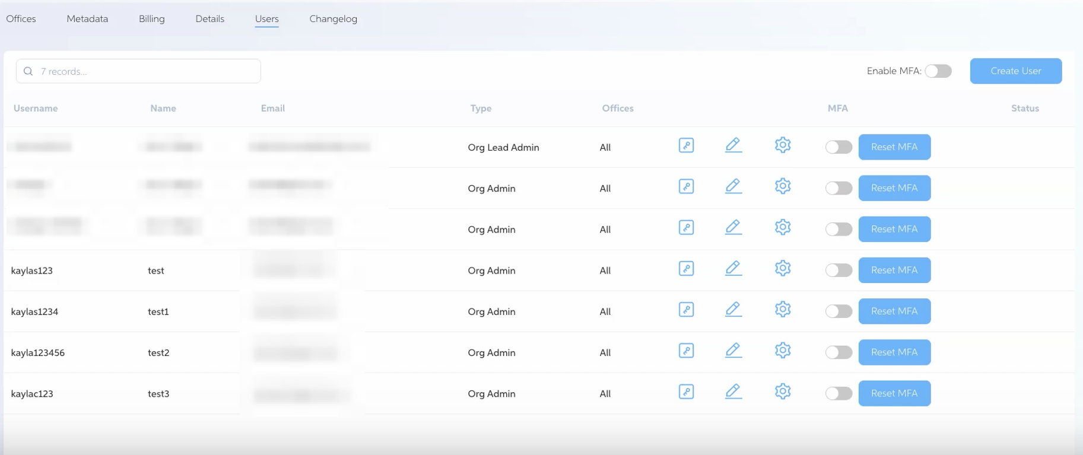Click the search magnifier icon in records field
The width and height of the screenshot is (1083, 455).
[28, 71]
